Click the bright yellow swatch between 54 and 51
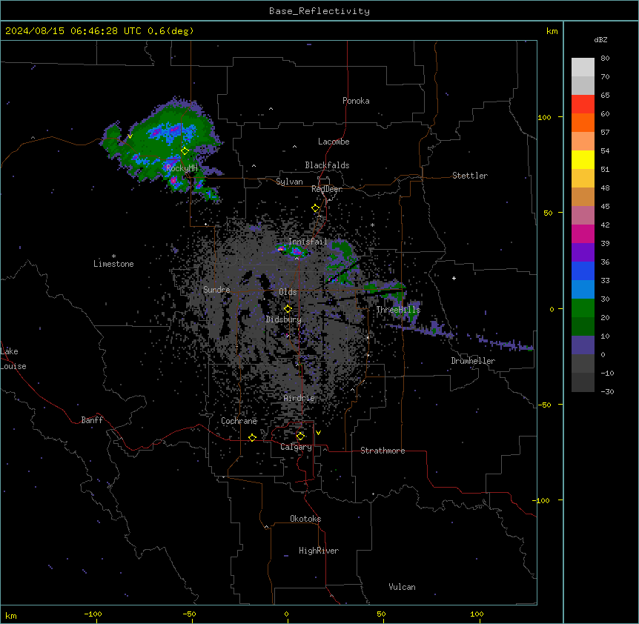639x624 pixels. pos(583,159)
